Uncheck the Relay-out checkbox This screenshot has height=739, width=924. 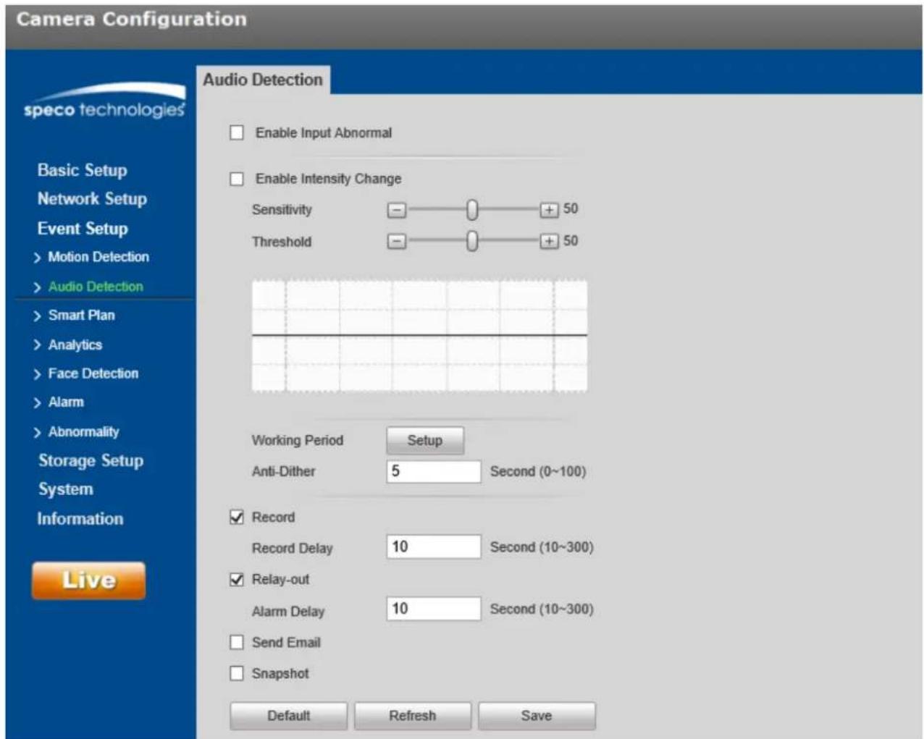(x=237, y=579)
